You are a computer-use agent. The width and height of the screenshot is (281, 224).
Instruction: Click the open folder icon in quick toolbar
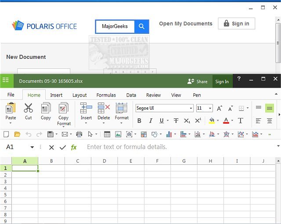click(x=17, y=134)
